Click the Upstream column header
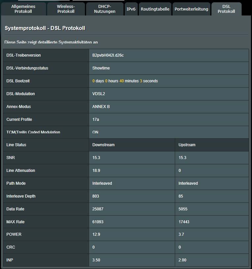The height and width of the screenshot is (269, 252). (x=187, y=145)
